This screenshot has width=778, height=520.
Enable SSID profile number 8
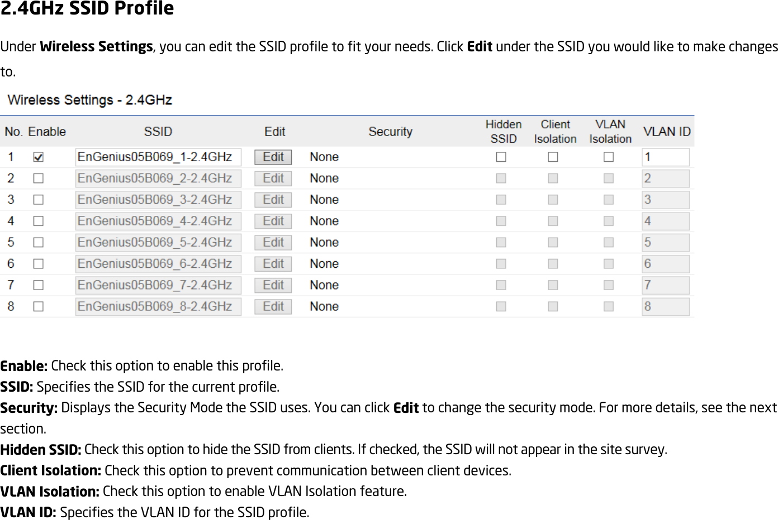38,307
